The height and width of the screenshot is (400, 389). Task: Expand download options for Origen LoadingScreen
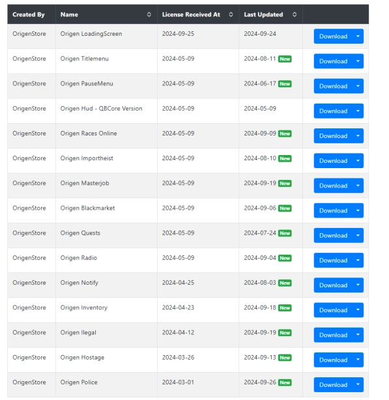pos(358,36)
